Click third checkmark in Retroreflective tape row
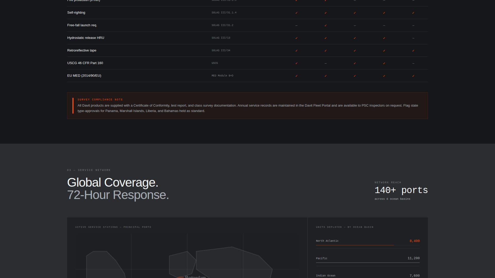This screenshot has width=495, height=278. (x=354, y=51)
